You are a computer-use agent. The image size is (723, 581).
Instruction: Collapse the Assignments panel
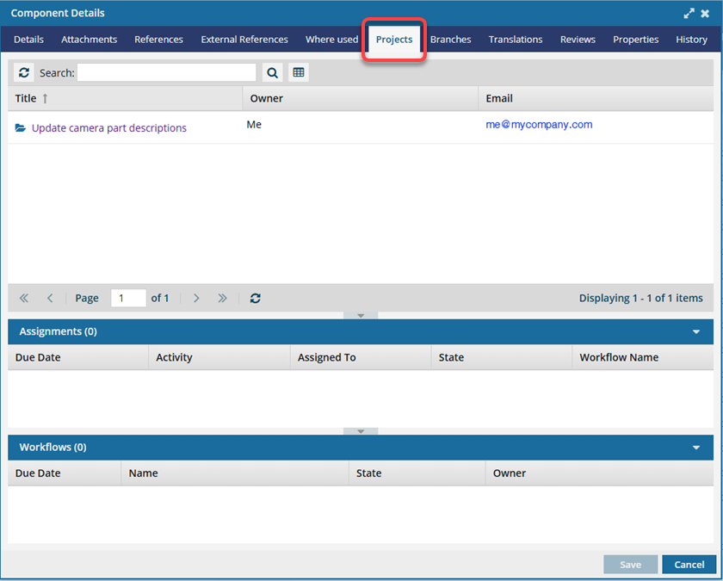tap(695, 331)
